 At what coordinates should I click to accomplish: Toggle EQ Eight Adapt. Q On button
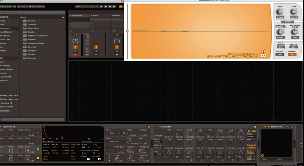coord(251,148)
